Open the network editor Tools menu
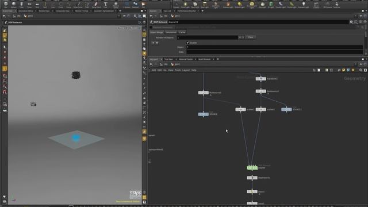 tap(178, 70)
